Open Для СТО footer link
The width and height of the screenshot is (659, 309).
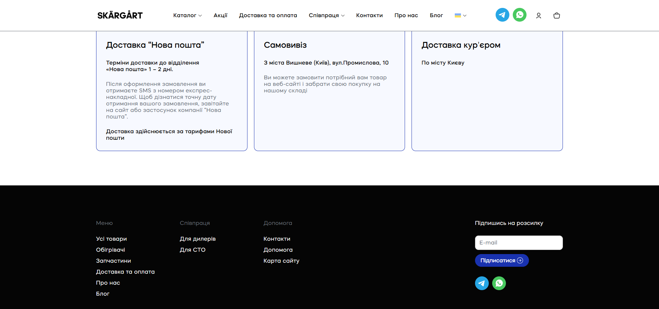(x=193, y=250)
